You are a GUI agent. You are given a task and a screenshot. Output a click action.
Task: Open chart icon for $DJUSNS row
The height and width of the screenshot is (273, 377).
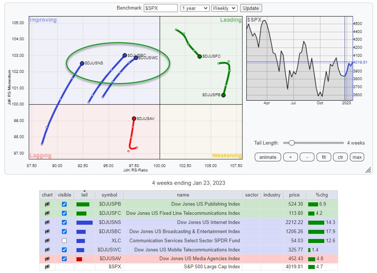click(x=47, y=222)
